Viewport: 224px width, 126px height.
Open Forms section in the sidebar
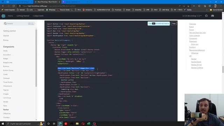[x=6, y=40]
